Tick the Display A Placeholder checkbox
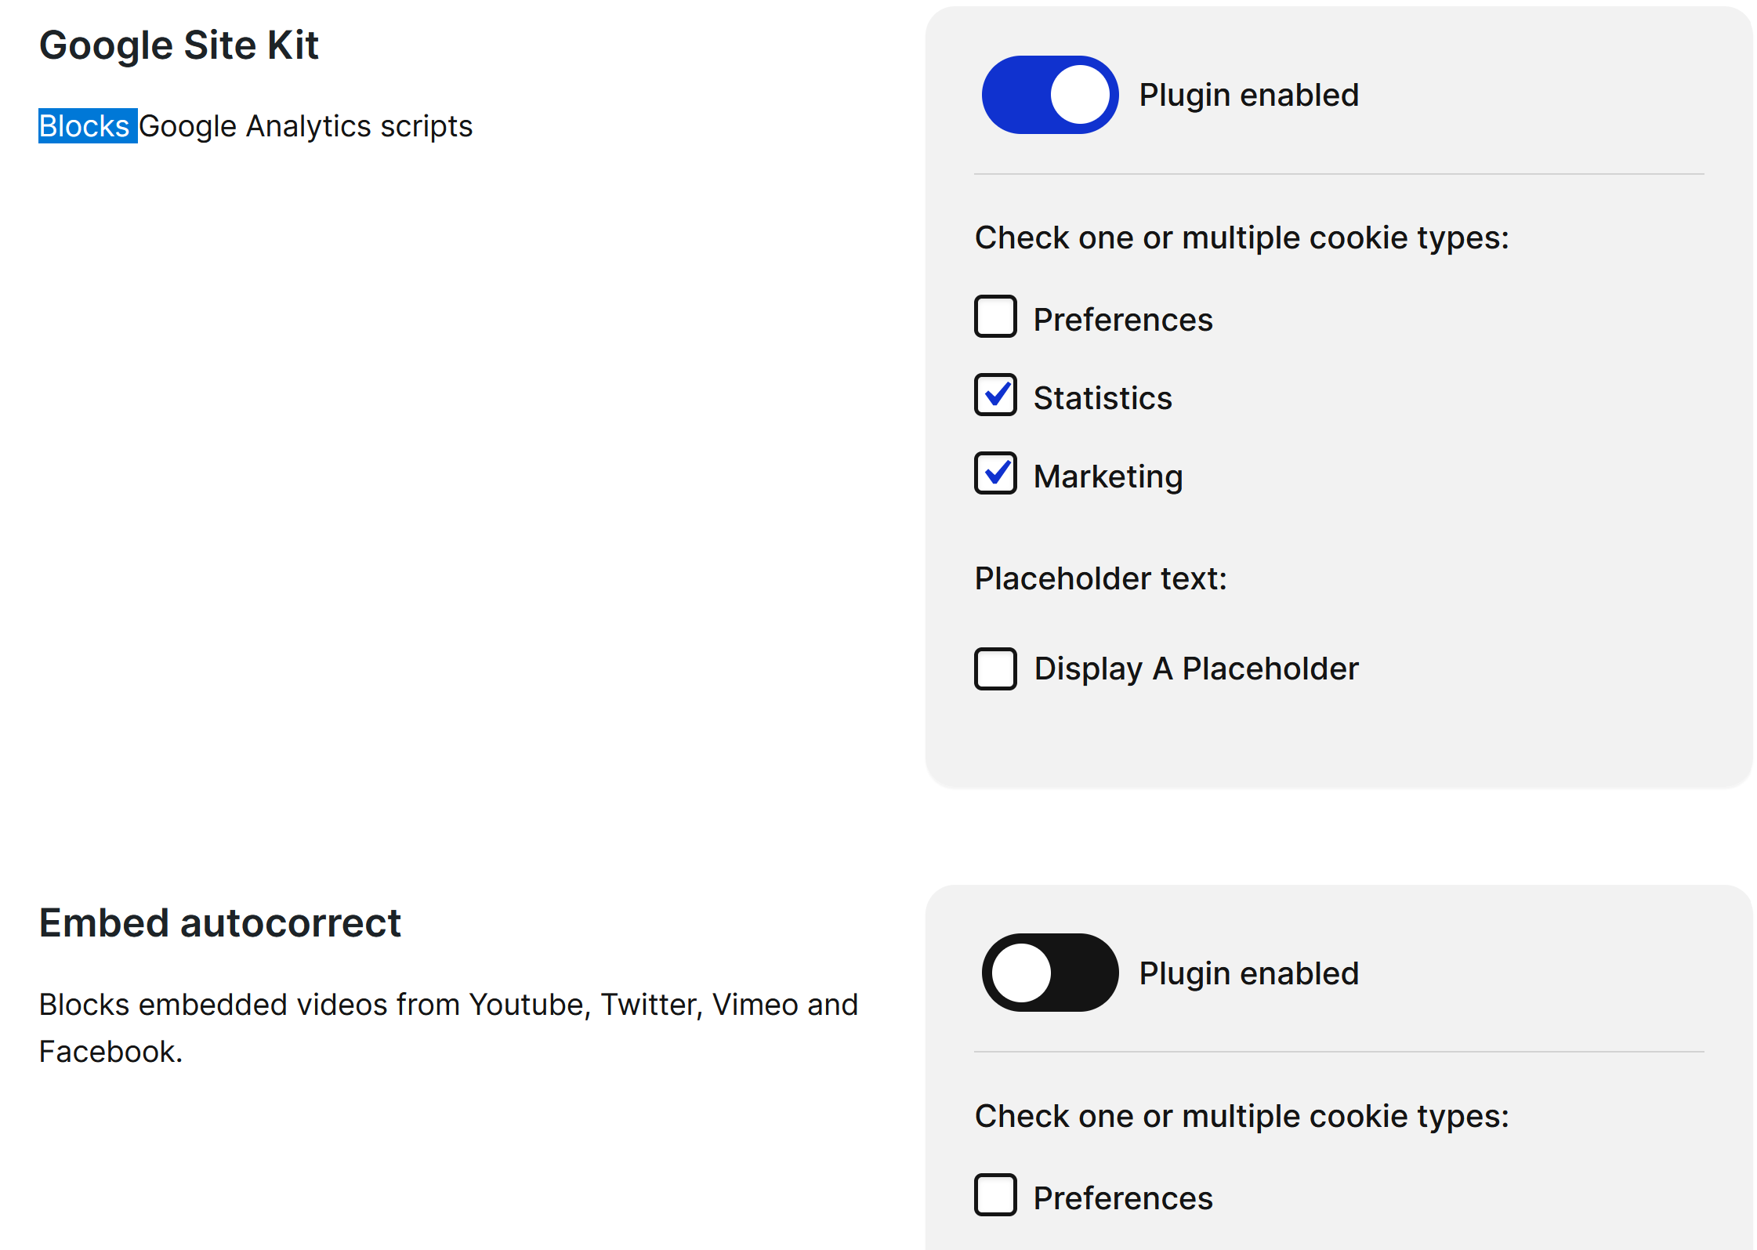The image size is (1757, 1250). 995,668
